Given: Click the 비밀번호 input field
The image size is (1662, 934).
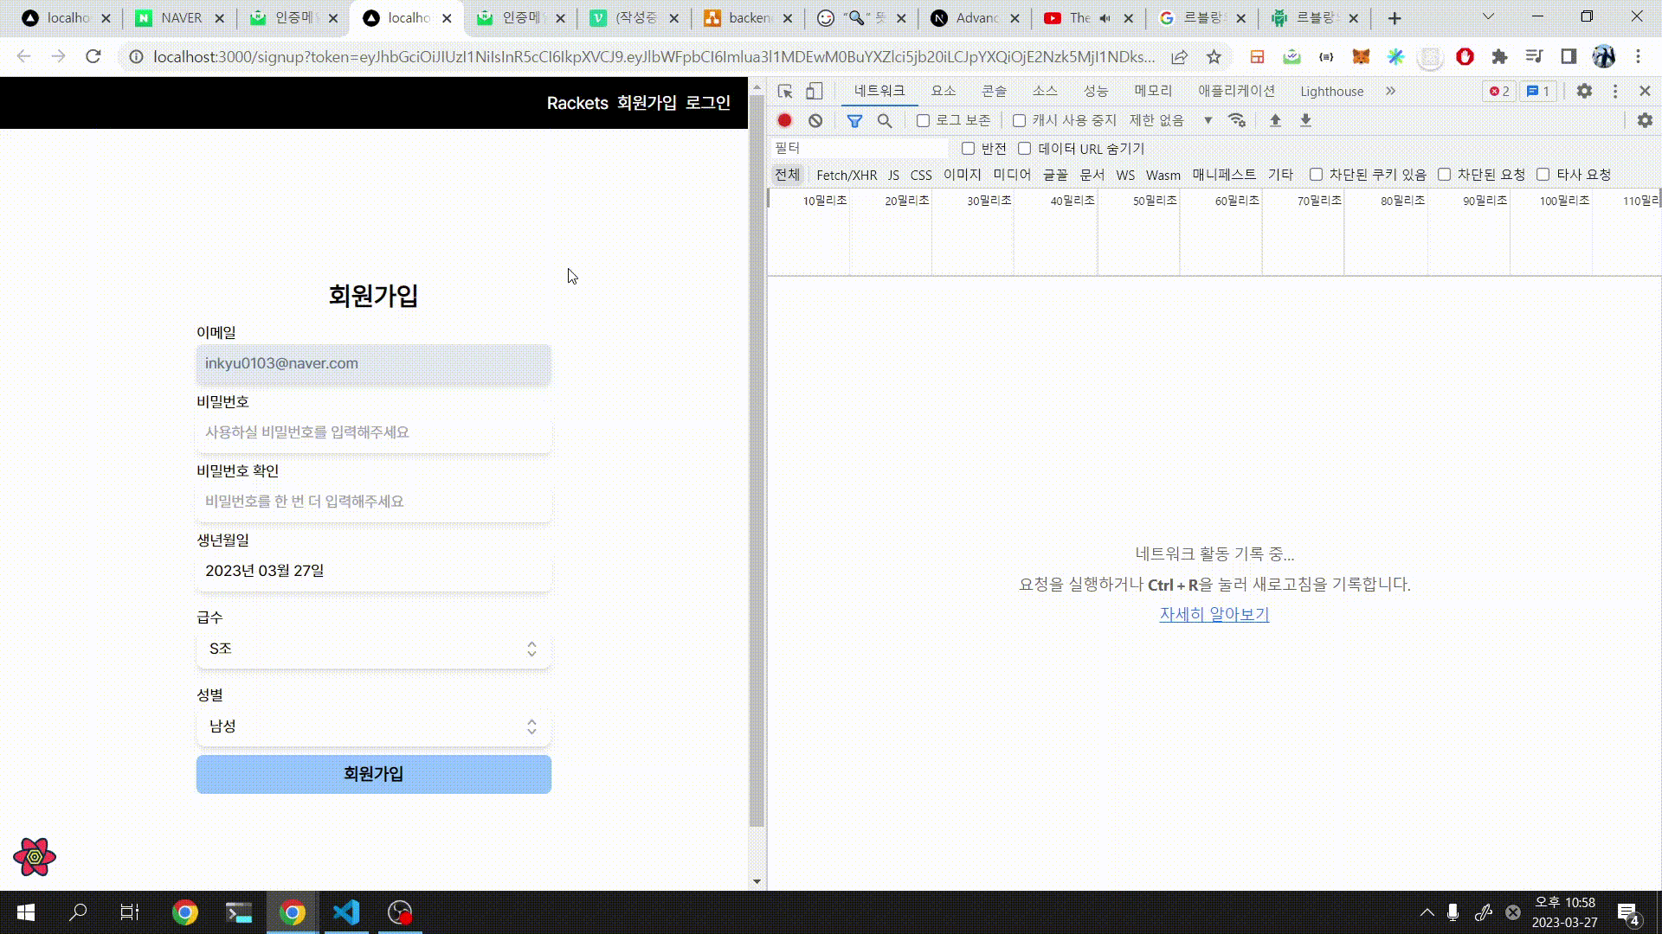Looking at the screenshot, I should 374,432.
